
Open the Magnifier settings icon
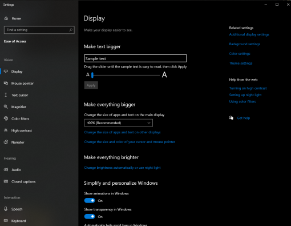coord(6,106)
